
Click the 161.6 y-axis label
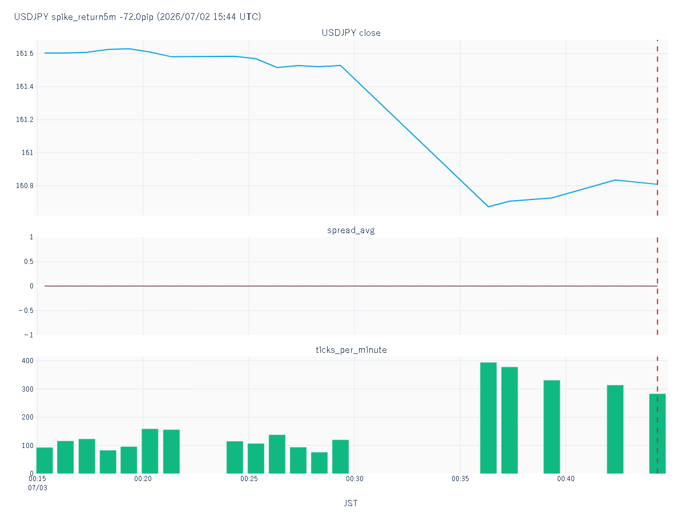pos(25,54)
